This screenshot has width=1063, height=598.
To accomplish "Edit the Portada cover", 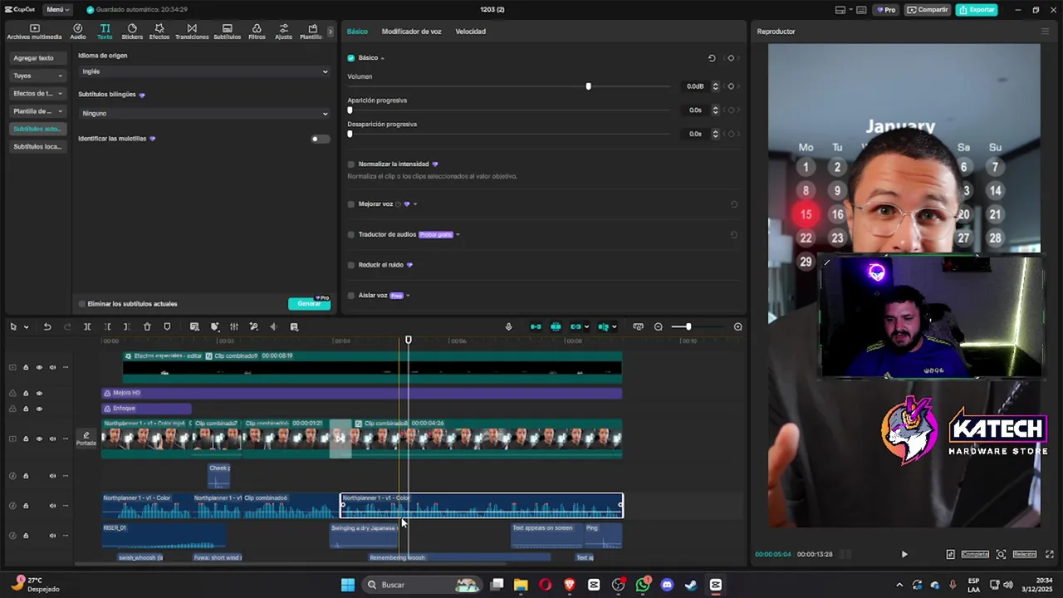I will [x=86, y=439].
